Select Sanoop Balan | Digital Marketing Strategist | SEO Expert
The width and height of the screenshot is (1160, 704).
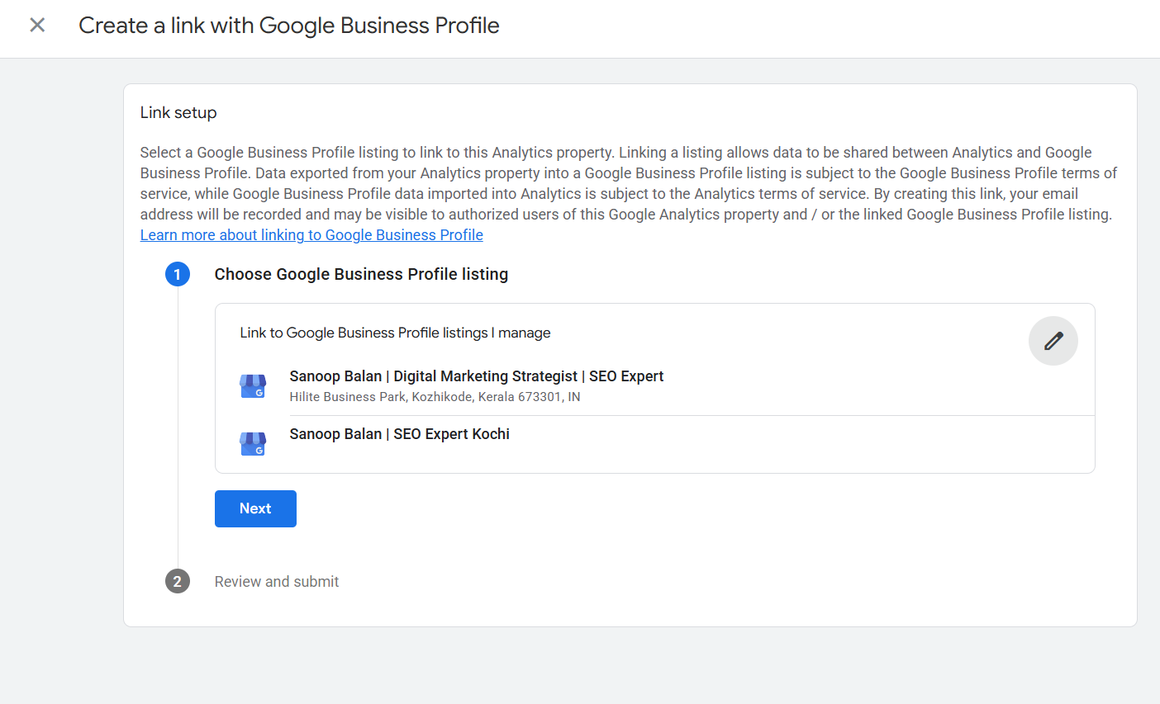(x=477, y=376)
